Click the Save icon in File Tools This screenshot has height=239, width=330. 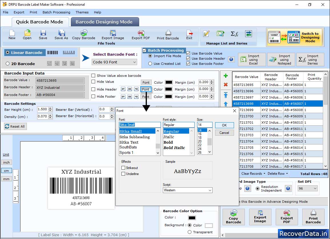coord(43,35)
